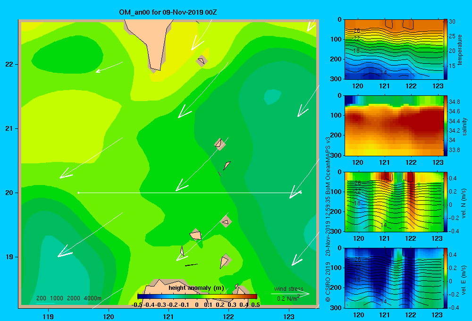Image resolution: width=472 pixels, height=321 pixels.
Task: Click the temperature color scale bar
Action: pyautogui.click(x=445, y=50)
